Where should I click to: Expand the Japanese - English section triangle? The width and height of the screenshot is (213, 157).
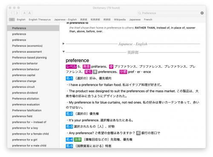[x=63, y=44]
